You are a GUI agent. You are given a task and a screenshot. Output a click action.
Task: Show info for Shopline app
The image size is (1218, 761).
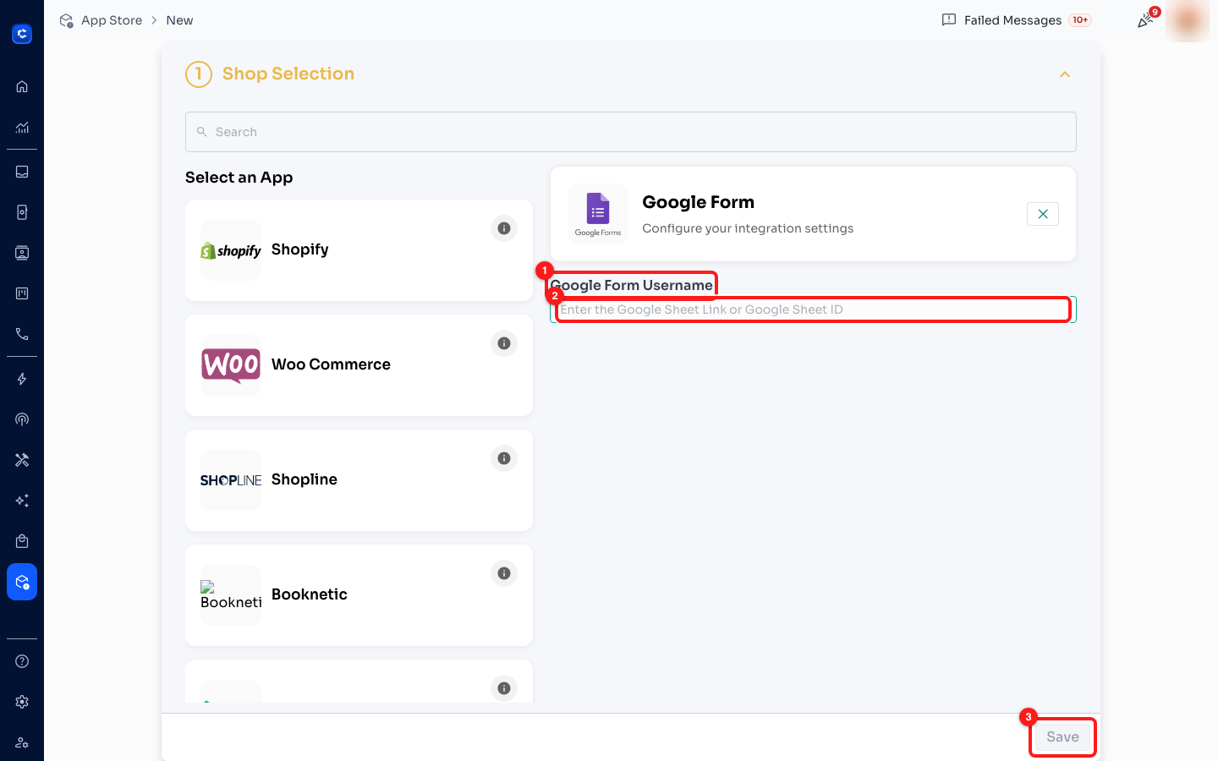[x=504, y=458]
